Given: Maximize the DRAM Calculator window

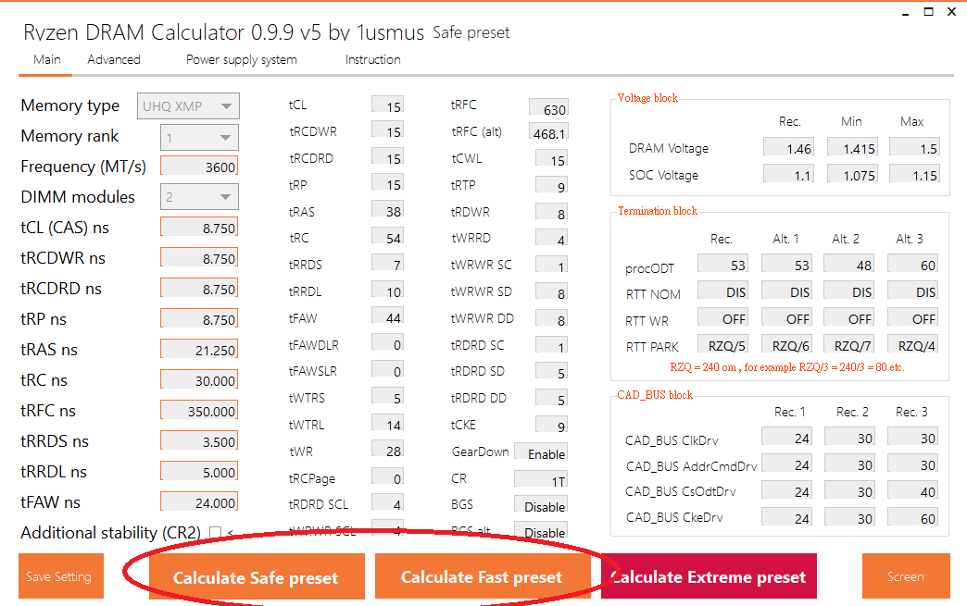Looking at the screenshot, I should [x=928, y=12].
